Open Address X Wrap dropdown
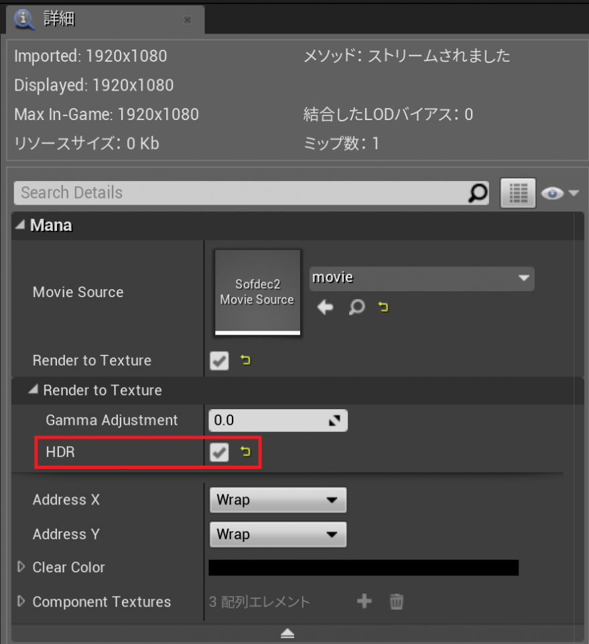Image resolution: width=589 pixels, height=644 pixels. 278,500
